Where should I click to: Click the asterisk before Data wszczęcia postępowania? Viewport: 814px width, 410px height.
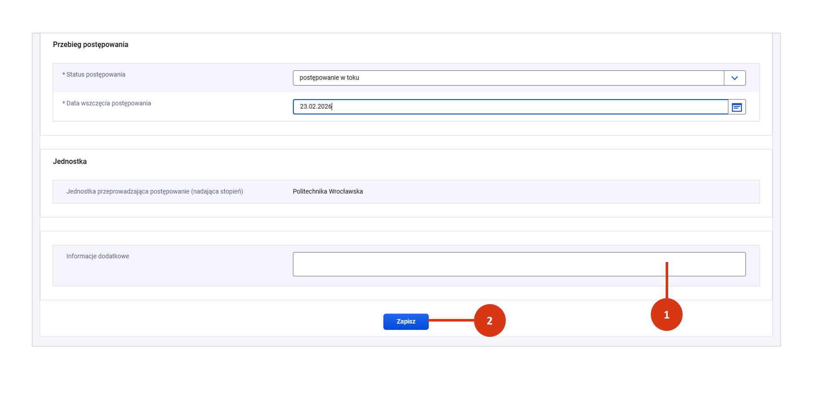64,104
